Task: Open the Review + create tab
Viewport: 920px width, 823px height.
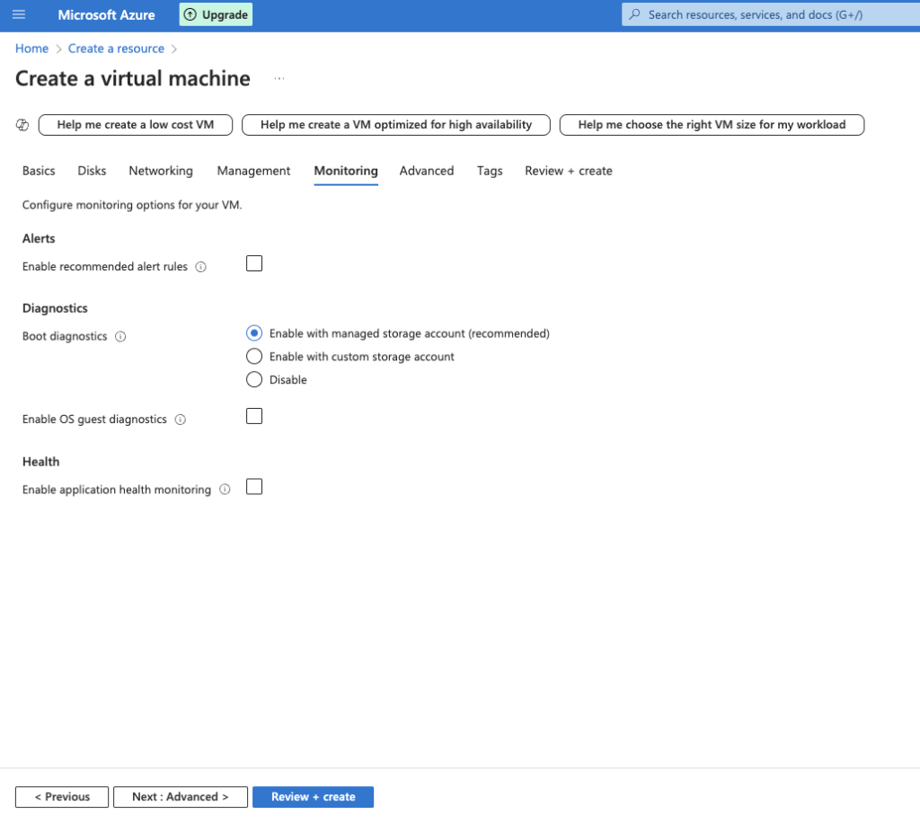Action: tap(569, 171)
